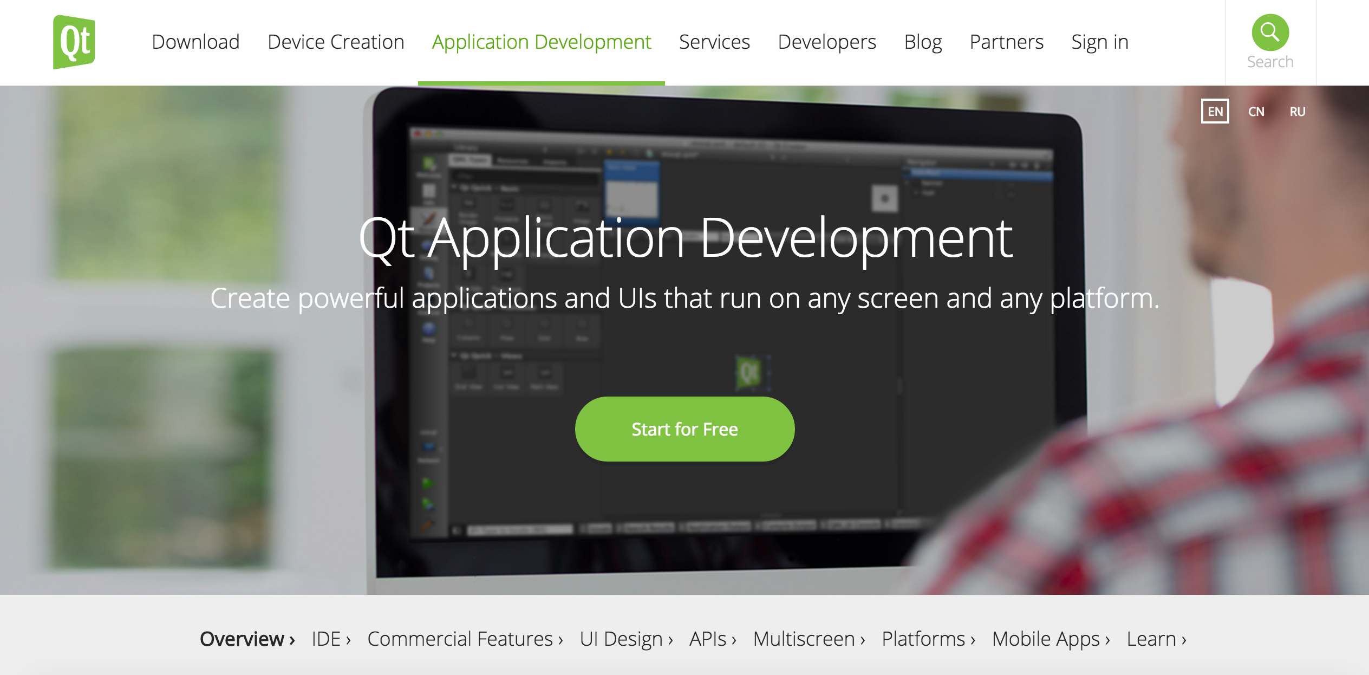The width and height of the screenshot is (1369, 675).
Task: Switch language to RU
Action: coord(1298,112)
